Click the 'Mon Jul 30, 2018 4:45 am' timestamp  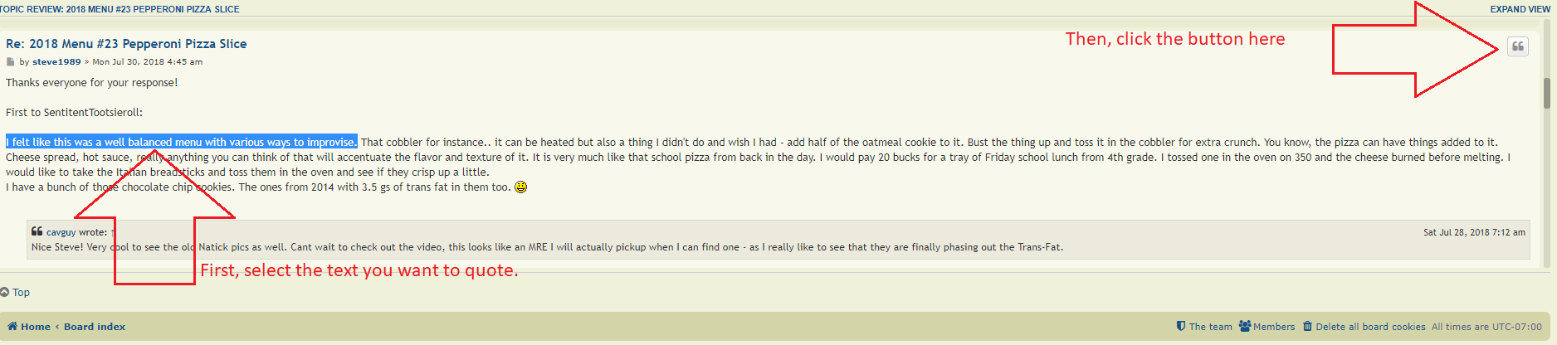[147, 62]
